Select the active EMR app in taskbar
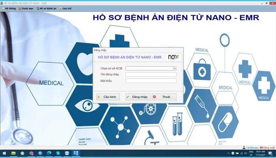The image size is (276, 158). pos(76,153)
